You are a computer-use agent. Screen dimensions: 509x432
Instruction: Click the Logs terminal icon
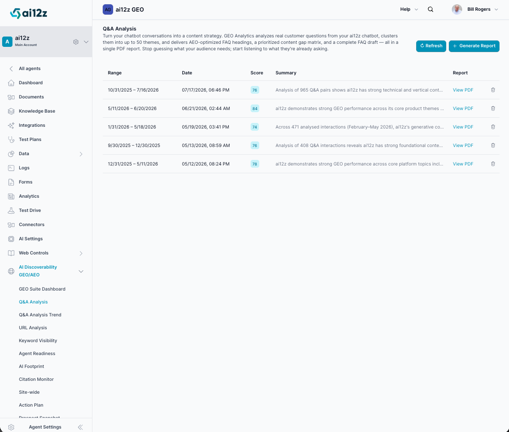pyautogui.click(x=11, y=168)
